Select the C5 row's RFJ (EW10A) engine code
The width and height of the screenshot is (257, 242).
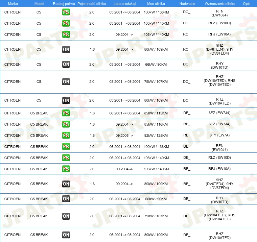coord(220,34)
